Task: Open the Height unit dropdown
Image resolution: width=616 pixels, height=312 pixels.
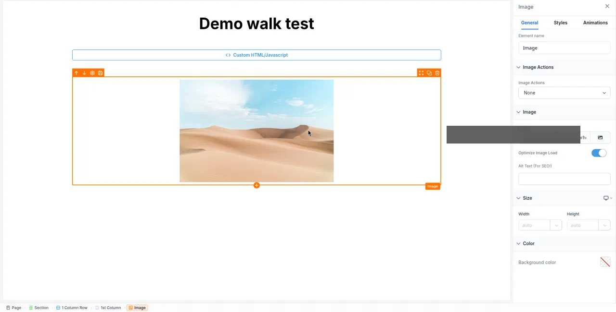Action: [604, 225]
